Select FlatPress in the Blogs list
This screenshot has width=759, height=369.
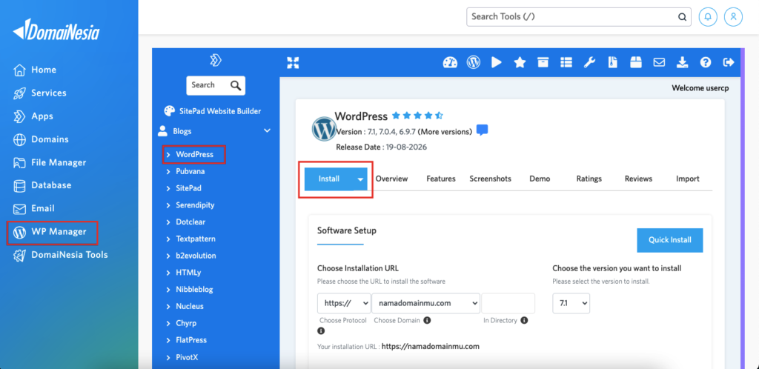193,340
